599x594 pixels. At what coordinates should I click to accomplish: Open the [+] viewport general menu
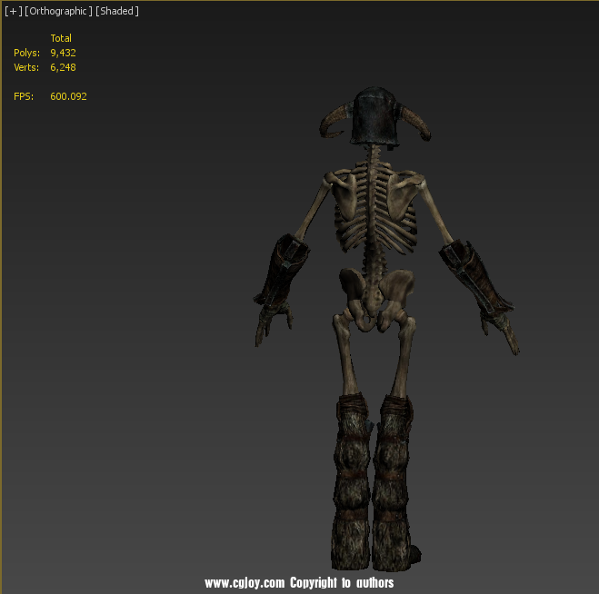[x=13, y=11]
